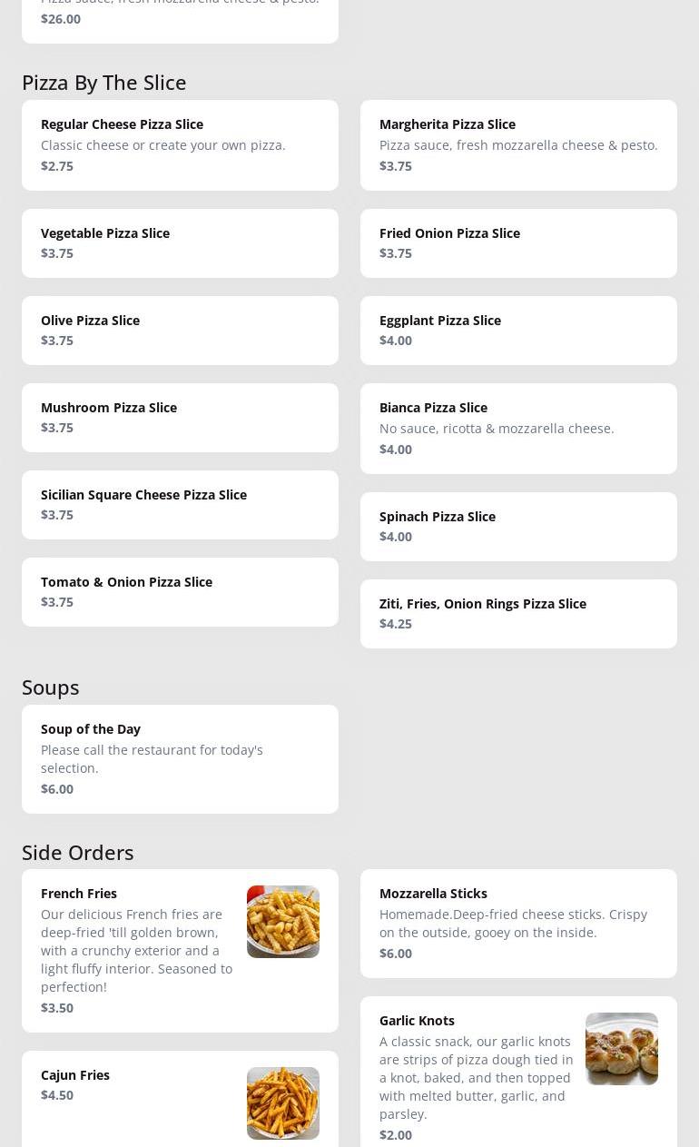Open the Eggplant Pizza Slice item
699x1147 pixels.
tap(518, 331)
